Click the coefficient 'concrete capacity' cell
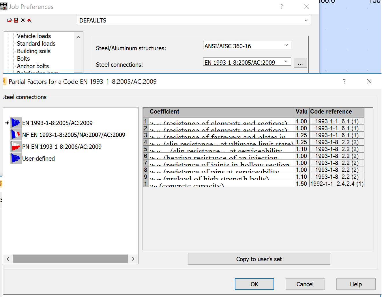 pos(222,184)
